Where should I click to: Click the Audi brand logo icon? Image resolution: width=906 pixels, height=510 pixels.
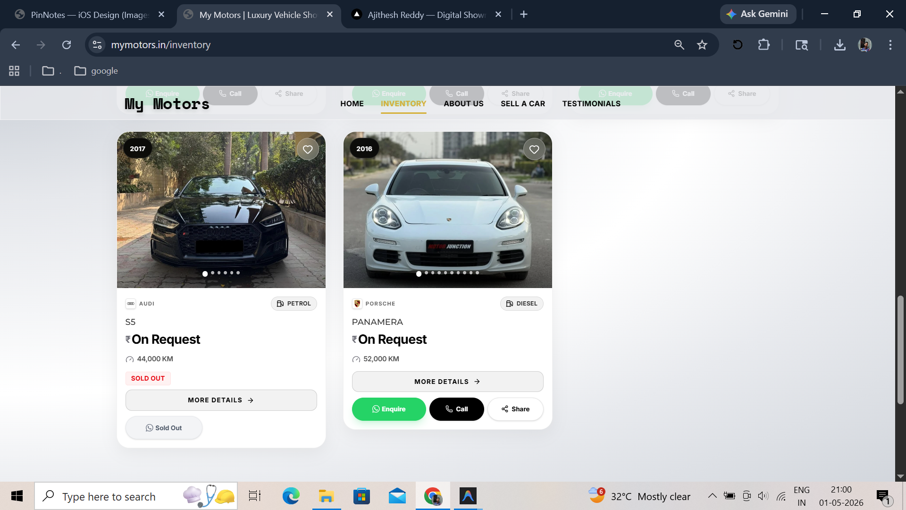tap(131, 304)
